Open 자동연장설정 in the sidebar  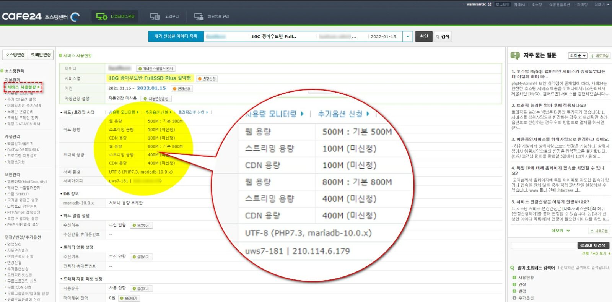[18, 250]
